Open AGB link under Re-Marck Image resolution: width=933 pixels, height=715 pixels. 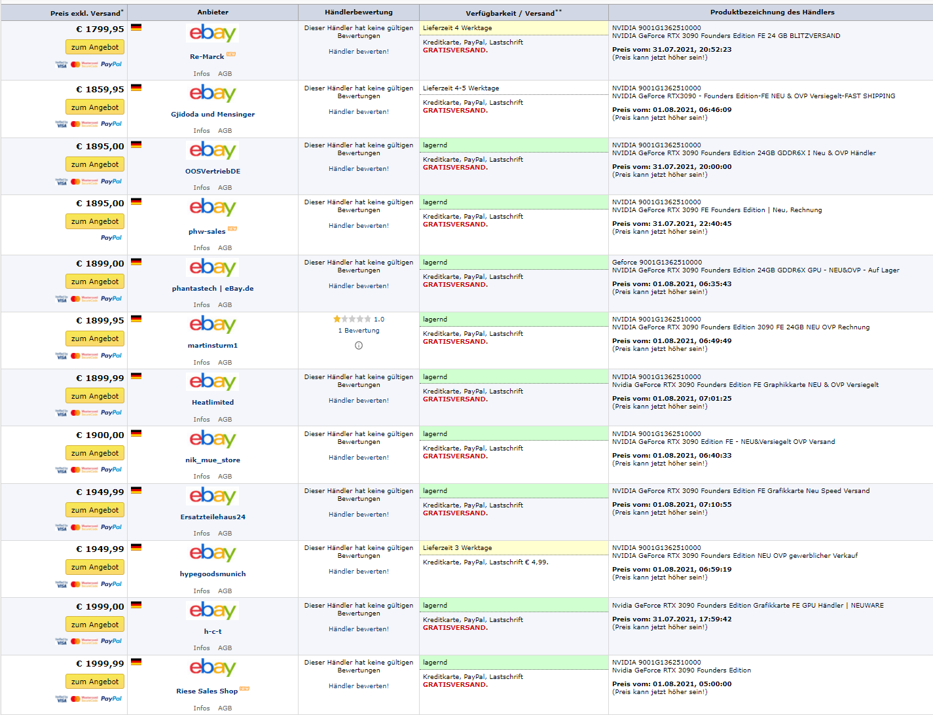coord(225,74)
